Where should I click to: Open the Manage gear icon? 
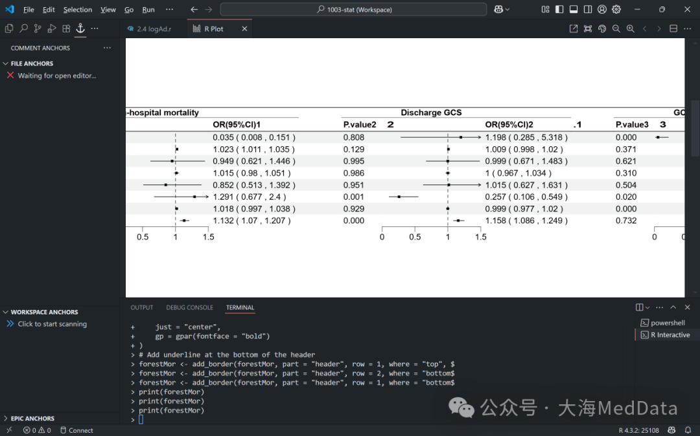tap(616, 9)
